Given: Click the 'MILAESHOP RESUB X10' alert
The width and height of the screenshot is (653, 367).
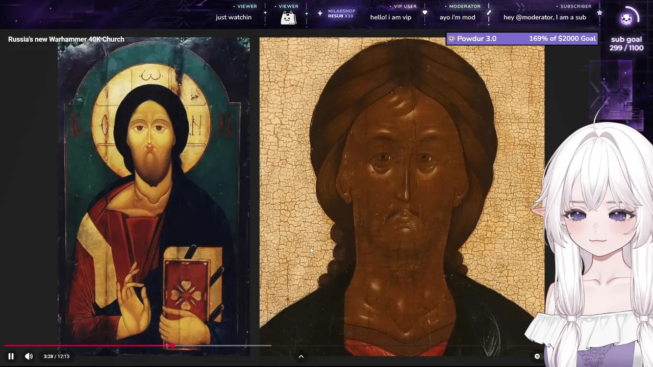Looking at the screenshot, I should [x=341, y=13].
